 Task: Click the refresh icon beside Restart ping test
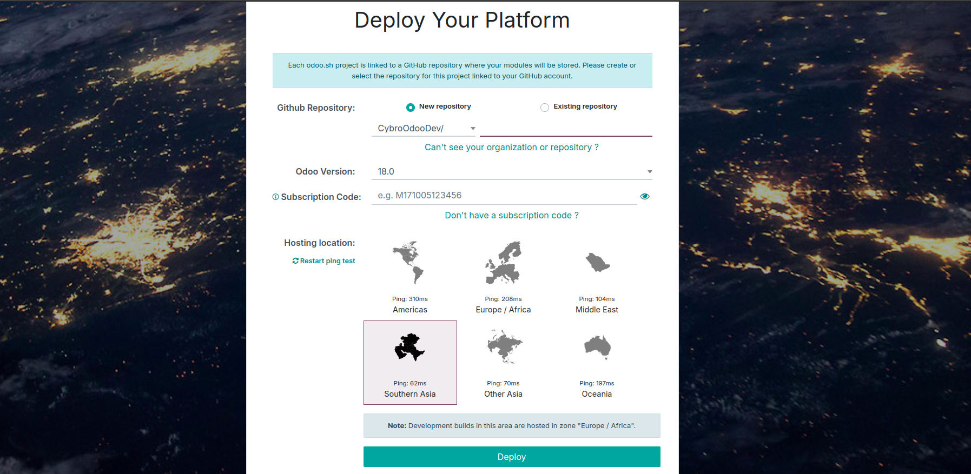(x=295, y=261)
